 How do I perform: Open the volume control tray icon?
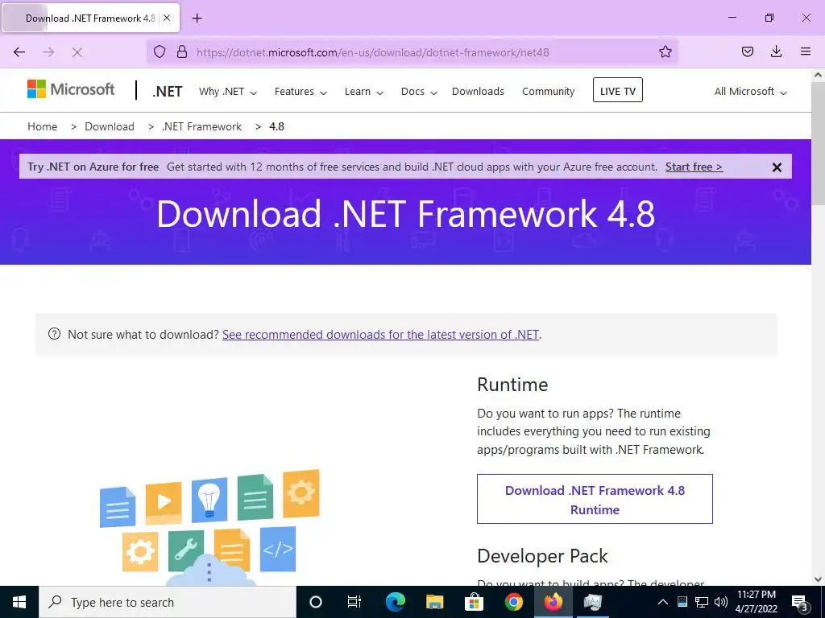click(721, 602)
